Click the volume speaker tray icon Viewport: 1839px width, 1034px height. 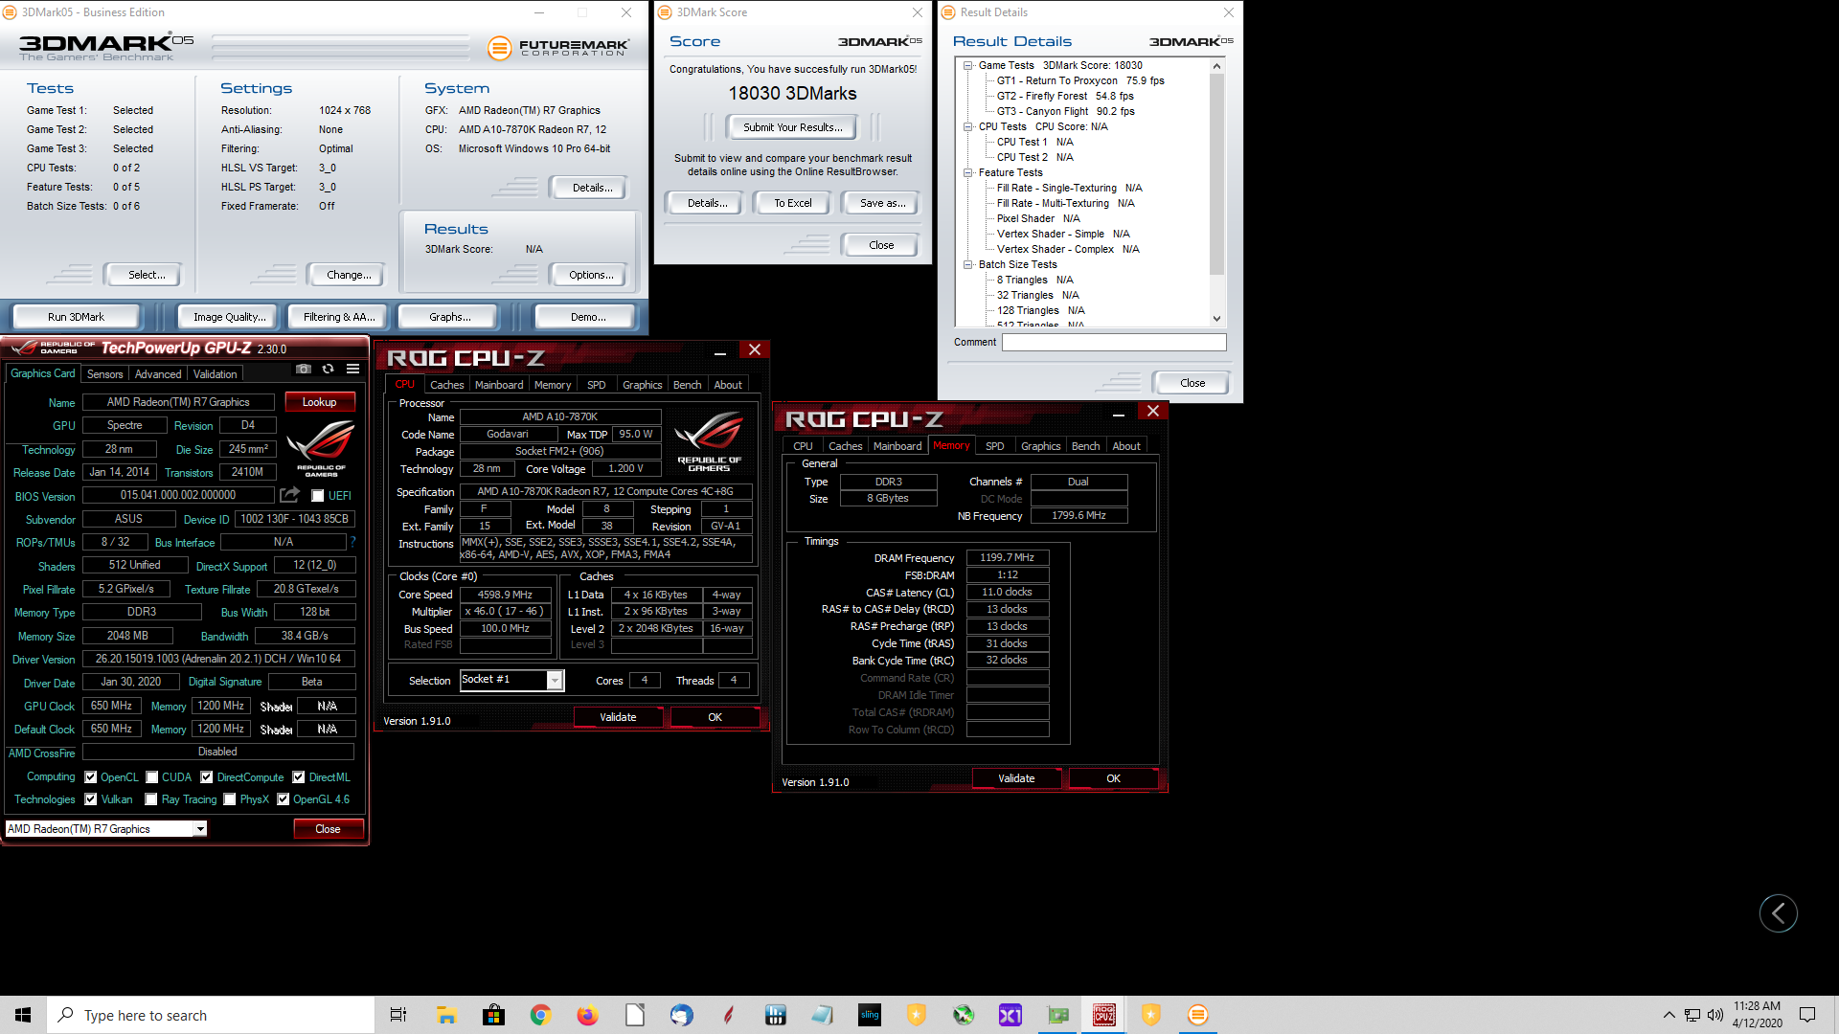point(1714,1015)
